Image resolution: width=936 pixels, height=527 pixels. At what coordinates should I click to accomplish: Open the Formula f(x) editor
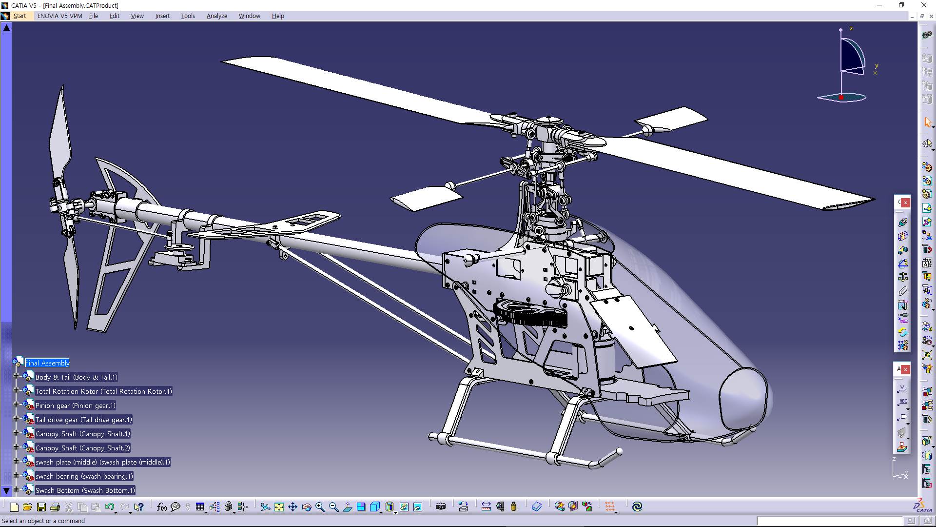click(161, 507)
